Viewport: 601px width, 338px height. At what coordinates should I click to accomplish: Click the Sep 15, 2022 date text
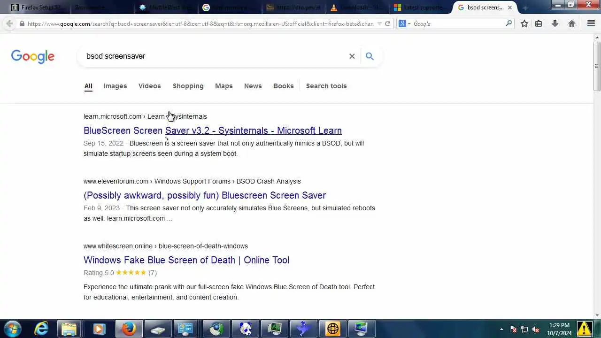tap(103, 143)
